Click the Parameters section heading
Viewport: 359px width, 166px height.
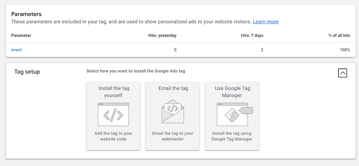[26, 14]
